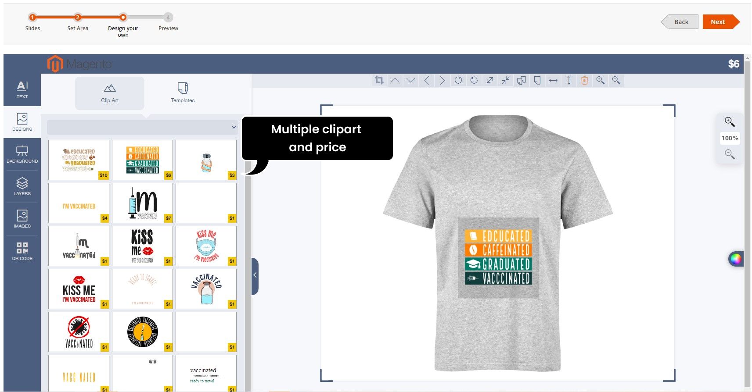Viewport: 752px width, 392px height.
Task: Go Back to the previous step
Action: pos(681,22)
